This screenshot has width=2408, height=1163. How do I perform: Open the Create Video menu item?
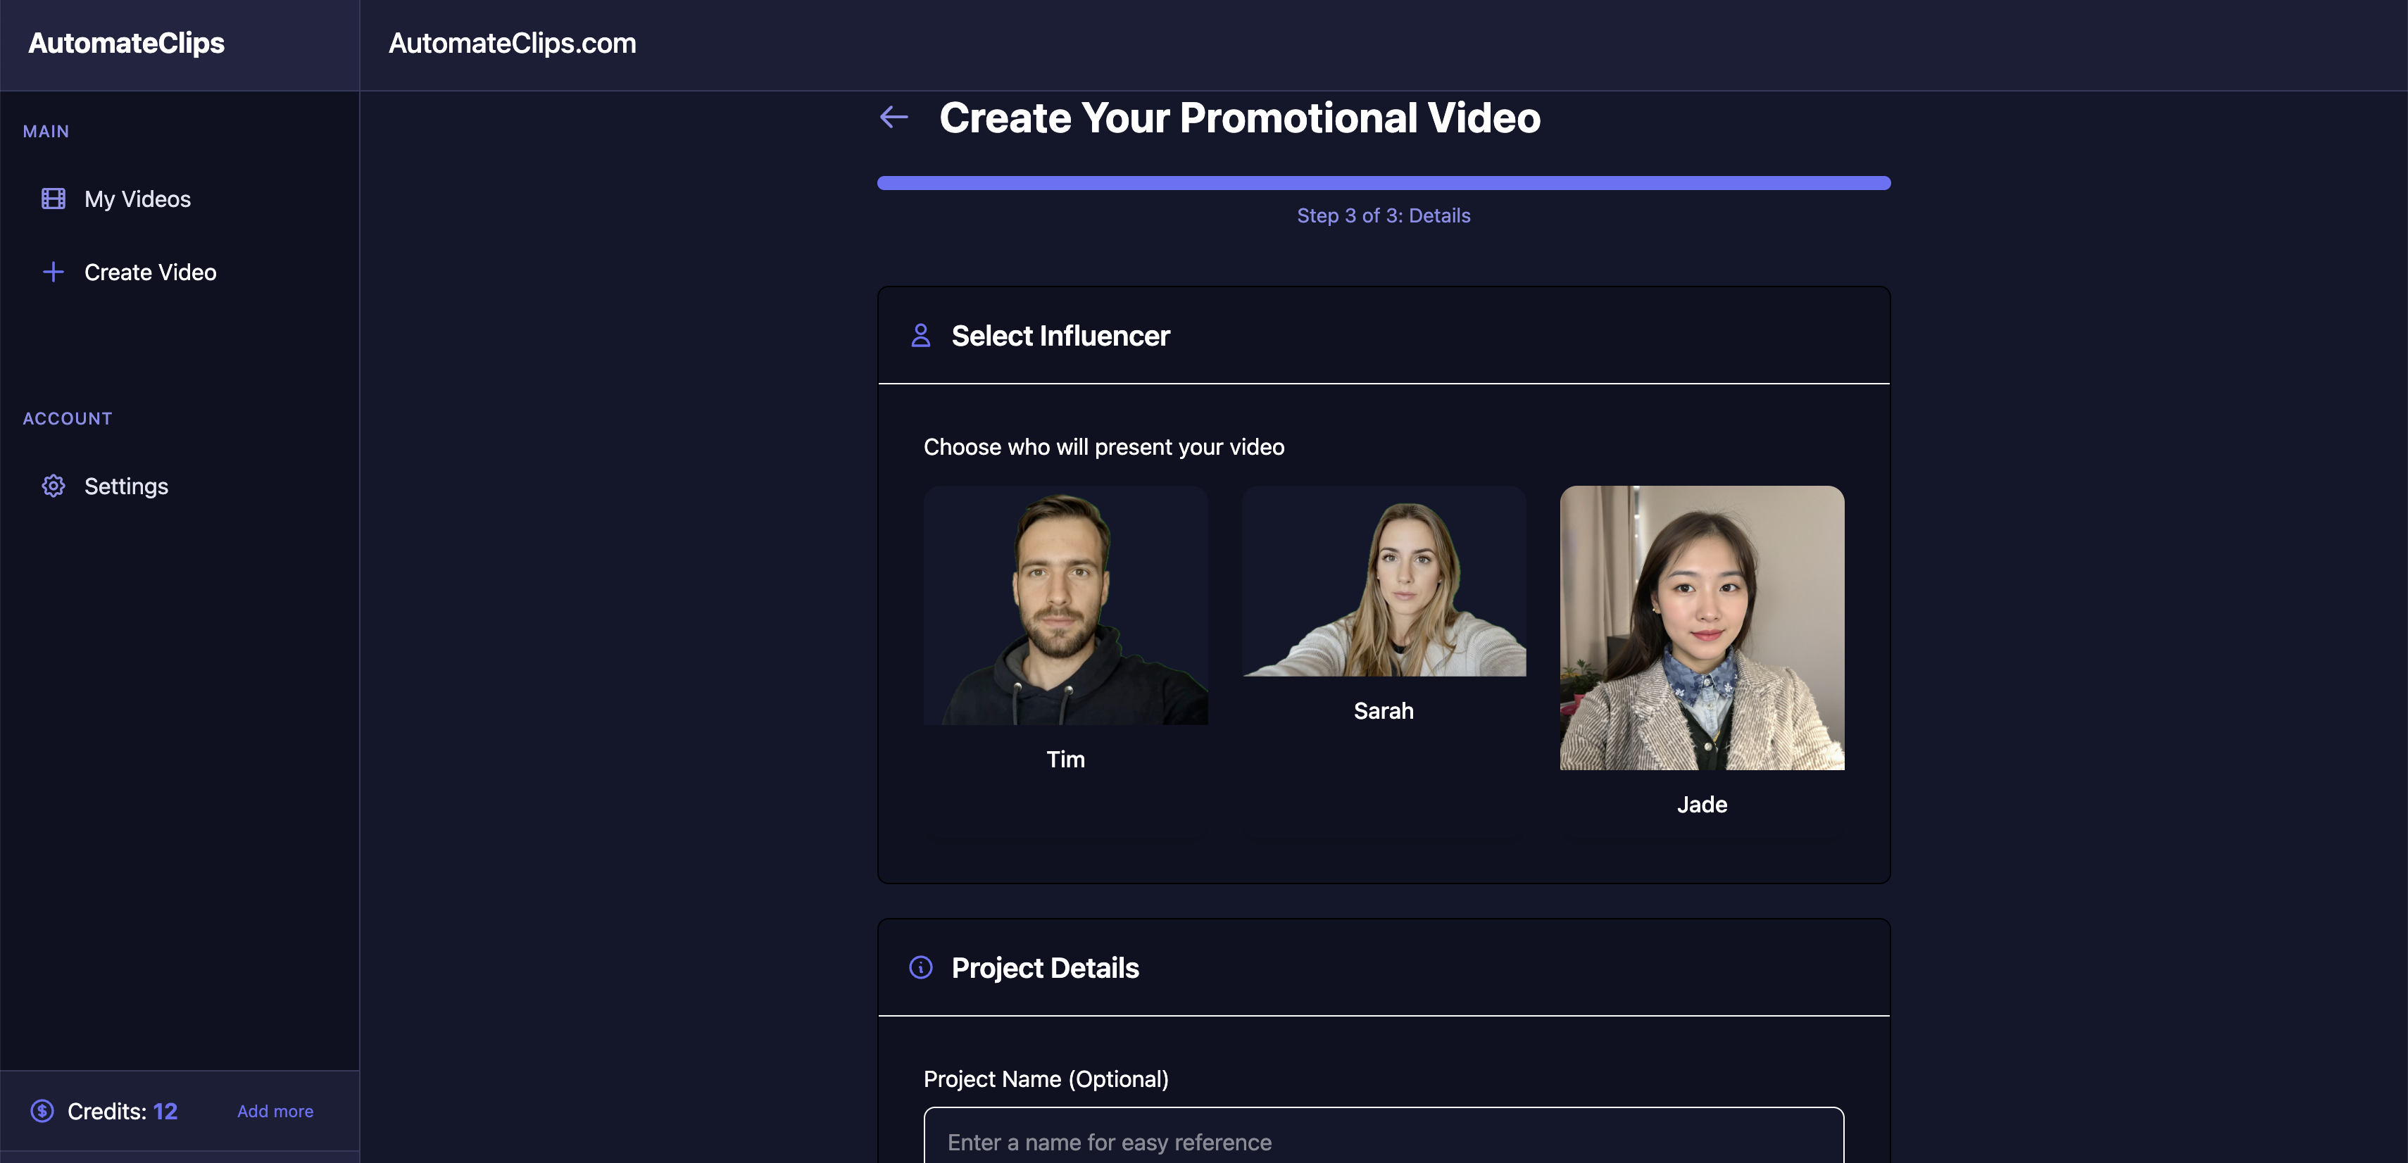pos(149,272)
